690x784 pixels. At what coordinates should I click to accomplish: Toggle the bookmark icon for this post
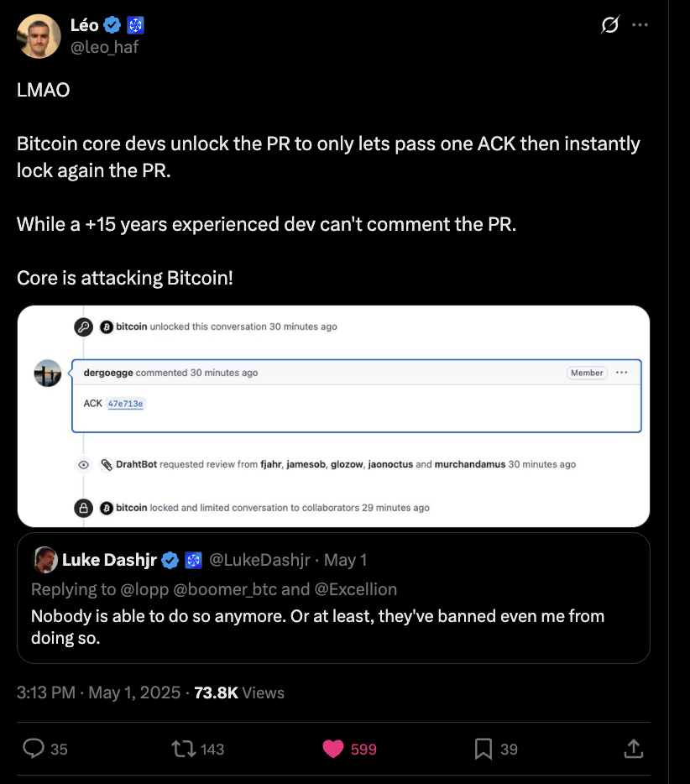(x=484, y=748)
